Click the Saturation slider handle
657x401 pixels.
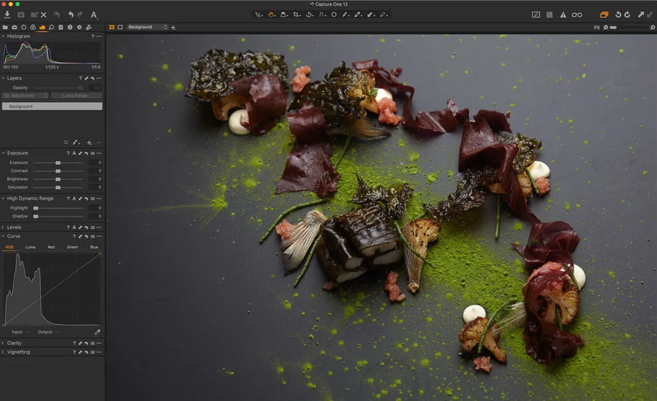click(x=58, y=187)
